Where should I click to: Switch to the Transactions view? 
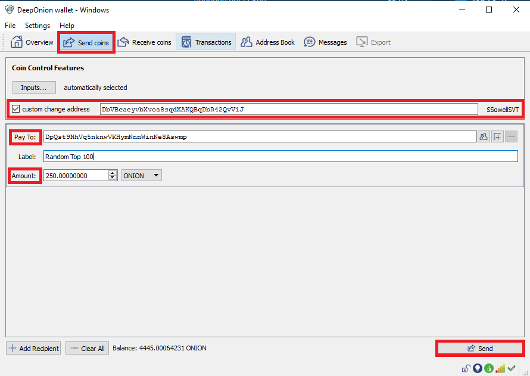[x=206, y=42]
